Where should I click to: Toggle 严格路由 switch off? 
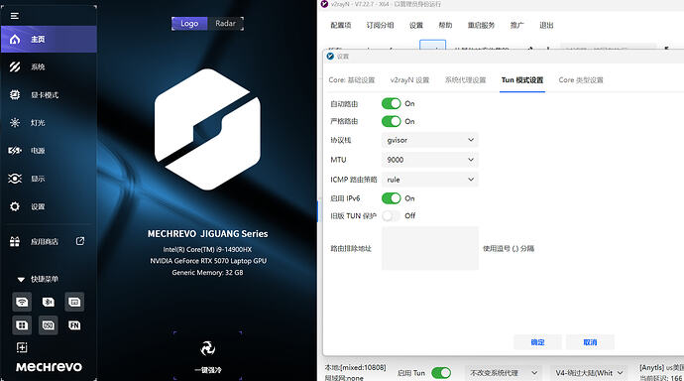tap(391, 121)
